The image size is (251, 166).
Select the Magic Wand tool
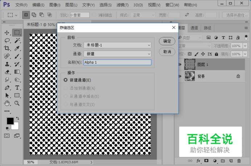(17, 41)
